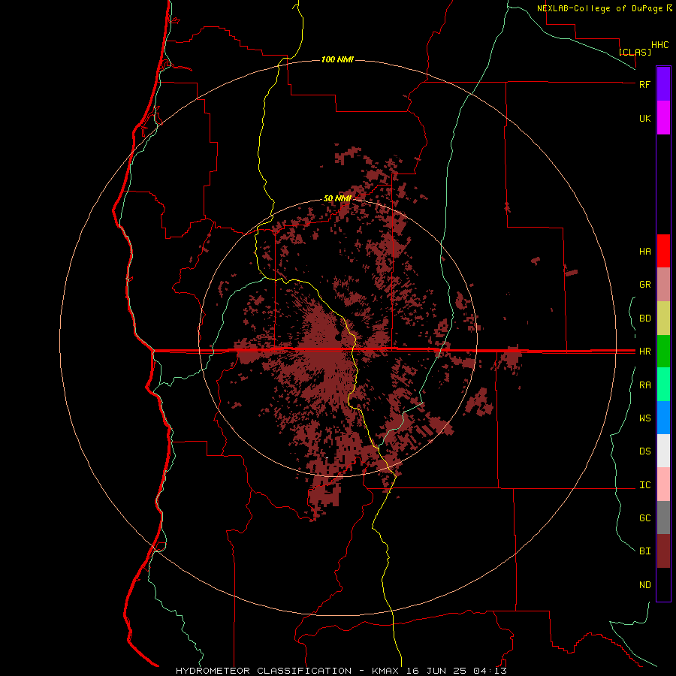Click the BI dark red legend swatch
The height and width of the screenshot is (676, 676).
coord(663,551)
